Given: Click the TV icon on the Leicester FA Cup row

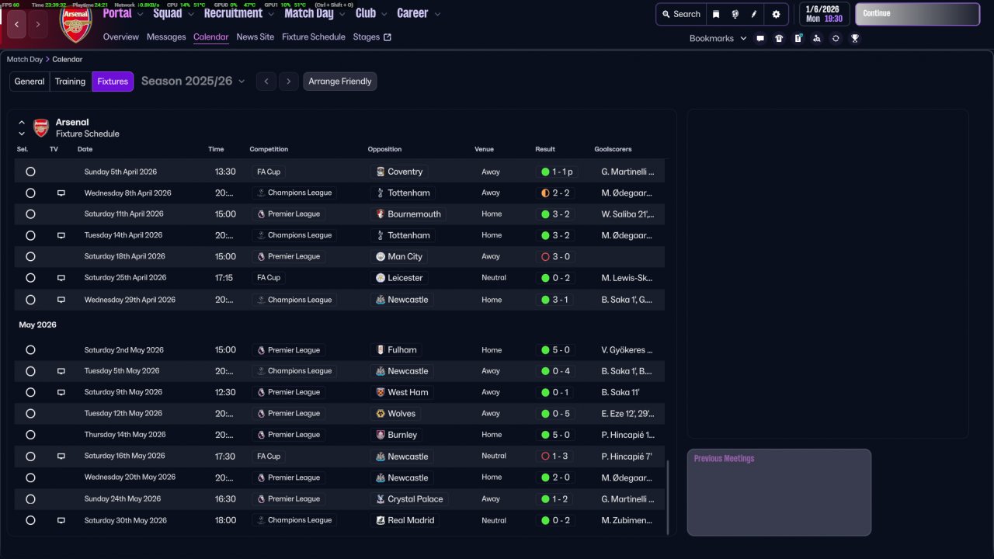Looking at the screenshot, I should coord(61,277).
